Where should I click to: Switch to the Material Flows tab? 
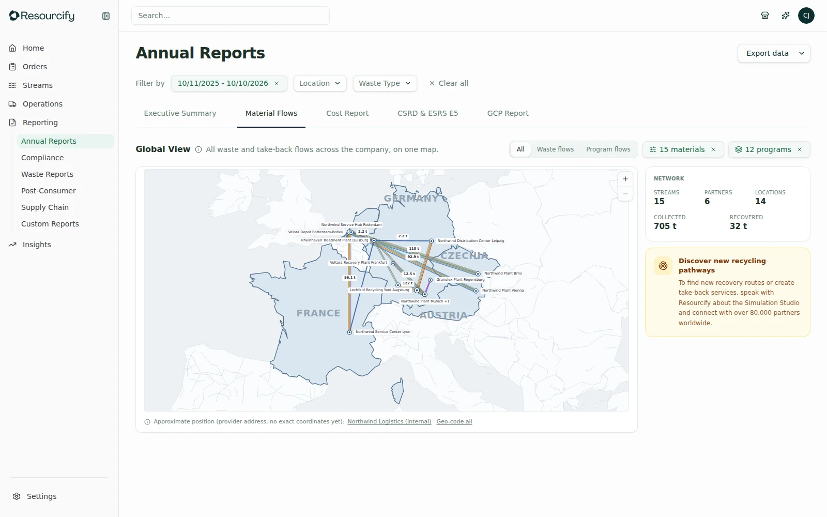click(x=271, y=113)
